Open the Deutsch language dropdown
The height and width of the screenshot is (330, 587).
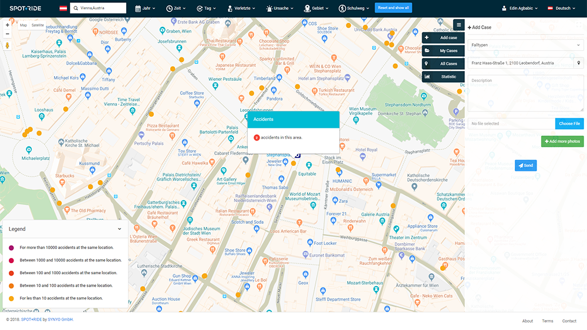(x=562, y=8)
